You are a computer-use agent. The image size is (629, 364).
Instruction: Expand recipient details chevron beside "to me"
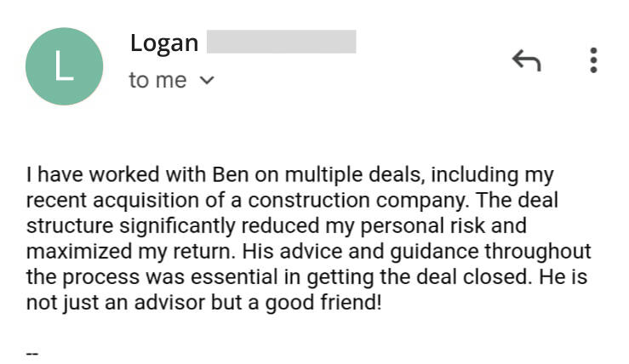(206, 82)
